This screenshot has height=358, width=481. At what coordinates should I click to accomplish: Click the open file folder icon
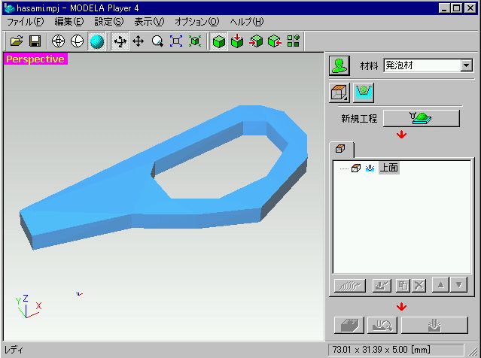(x=17, y=41)
